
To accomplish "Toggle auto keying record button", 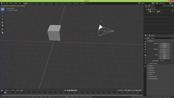I will pos(65,90).
